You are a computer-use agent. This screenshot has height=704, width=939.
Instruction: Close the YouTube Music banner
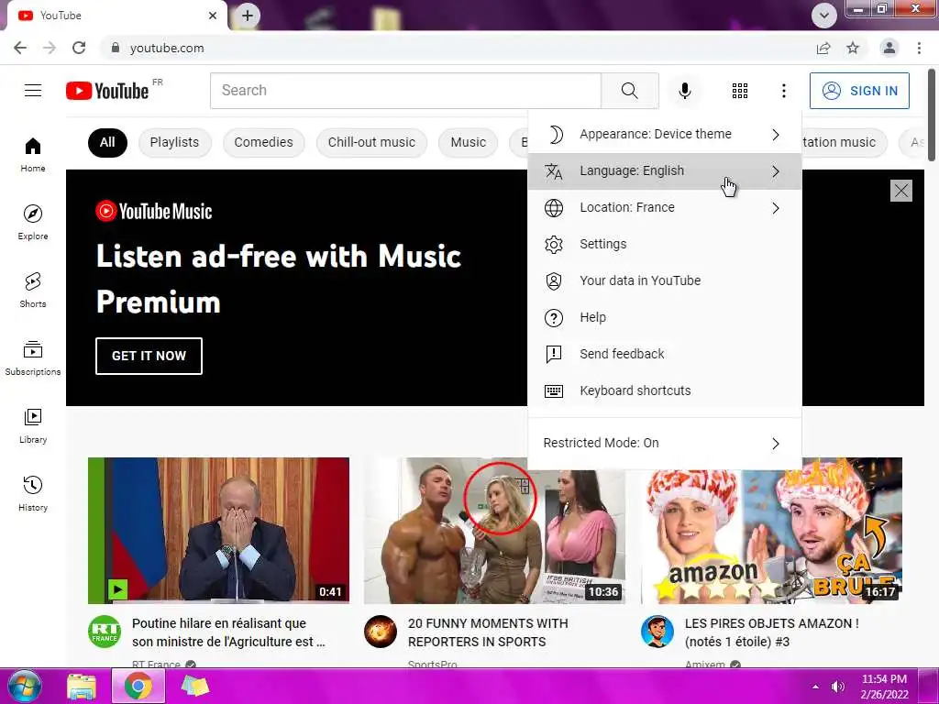(900, 191)
